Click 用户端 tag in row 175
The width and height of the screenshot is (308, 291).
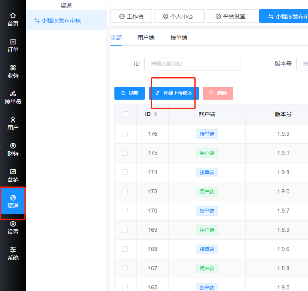pos(207,153)
